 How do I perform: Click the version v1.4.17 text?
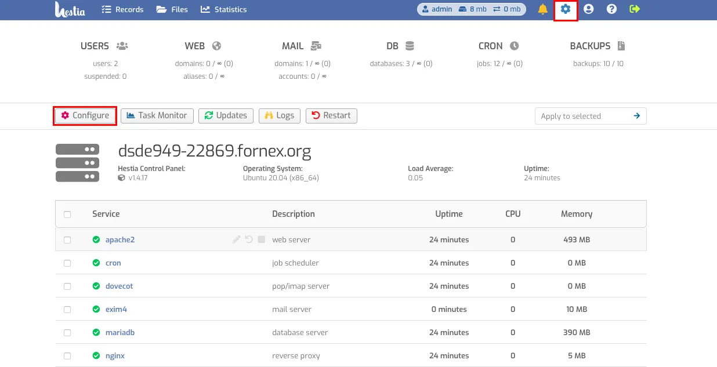(x=138, y=178)
